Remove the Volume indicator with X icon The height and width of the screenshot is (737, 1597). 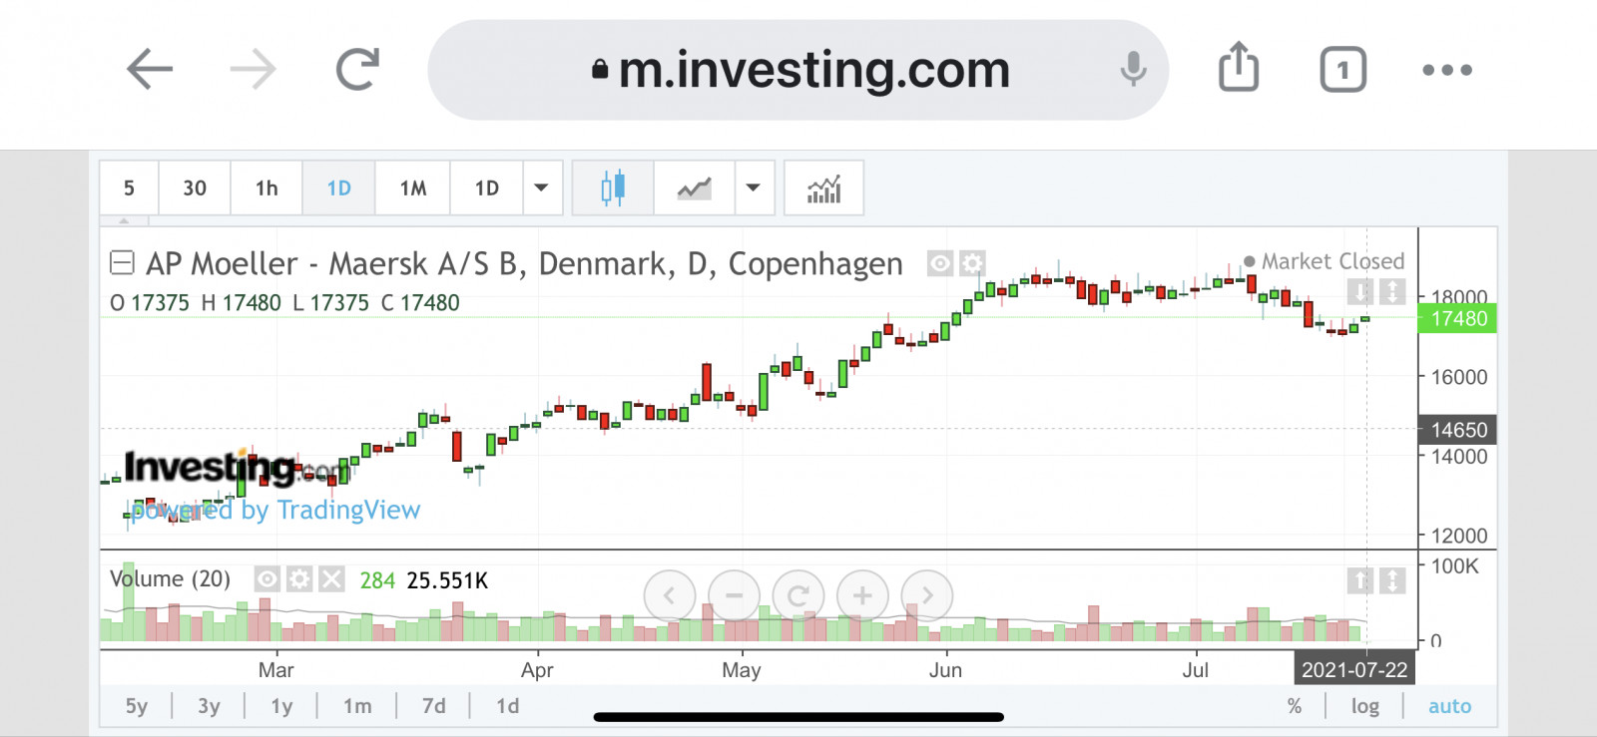(331, 579)
